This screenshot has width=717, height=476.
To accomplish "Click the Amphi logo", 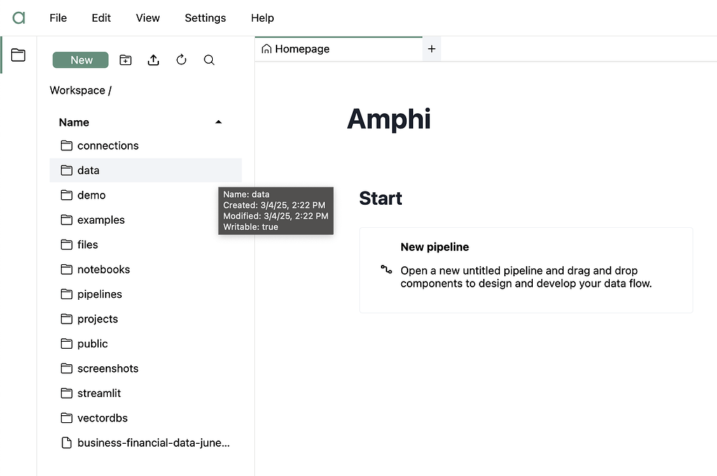I will [18, 17].
